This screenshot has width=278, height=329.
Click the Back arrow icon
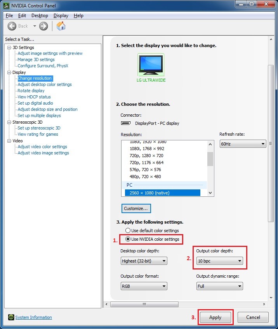[12, 26]
